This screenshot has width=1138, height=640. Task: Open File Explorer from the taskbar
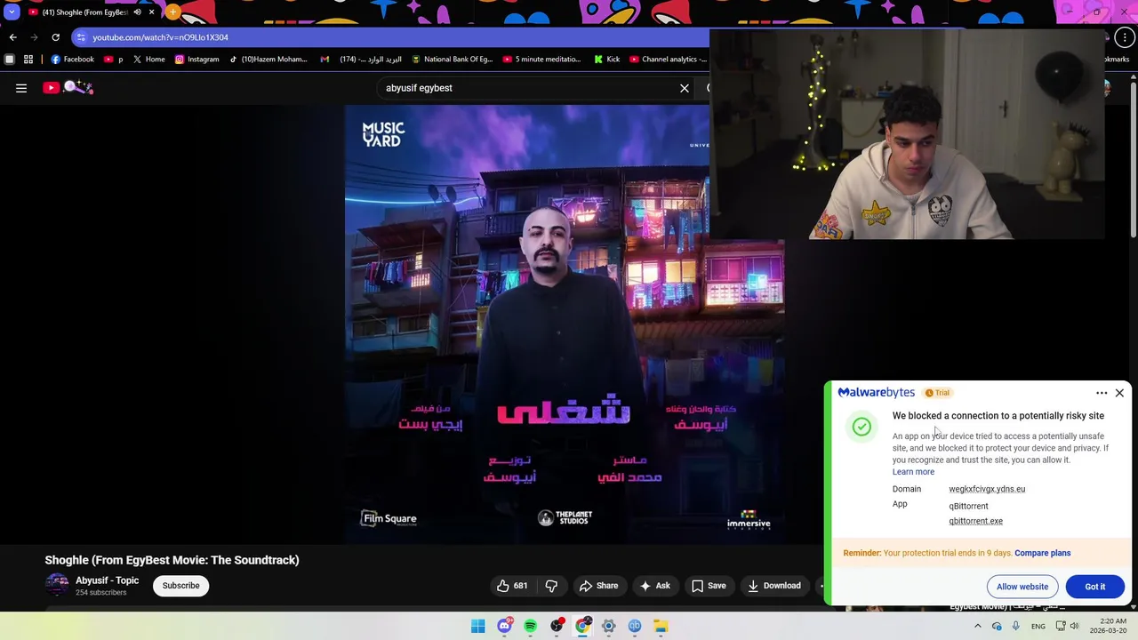point(661,626)
